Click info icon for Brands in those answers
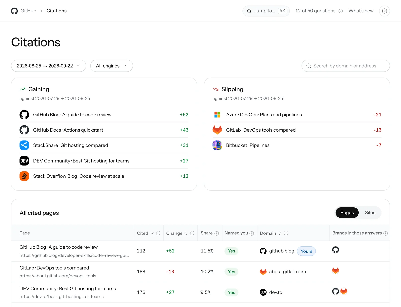 click(x=386, y=233)
